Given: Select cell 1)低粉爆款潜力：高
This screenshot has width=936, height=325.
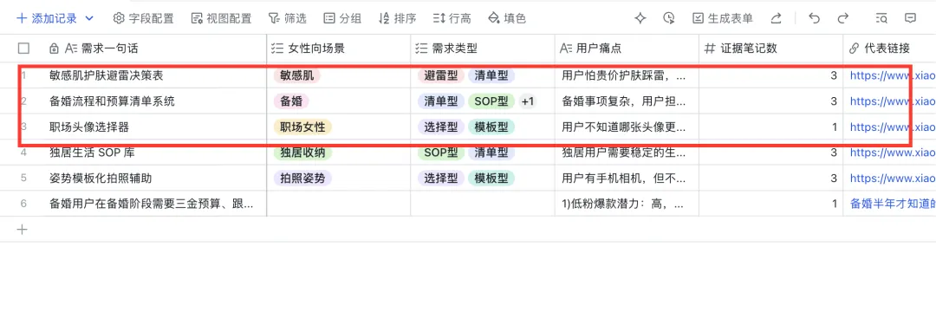Looking at the screenshot, I should tap(627, 204).
